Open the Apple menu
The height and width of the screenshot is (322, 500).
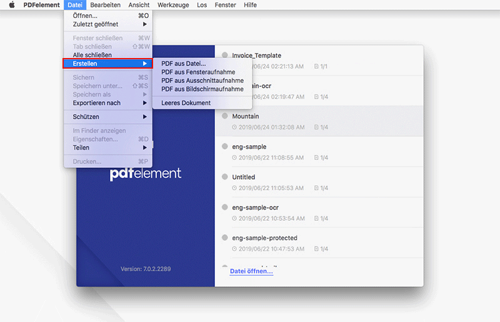click(x=12, y=5)
